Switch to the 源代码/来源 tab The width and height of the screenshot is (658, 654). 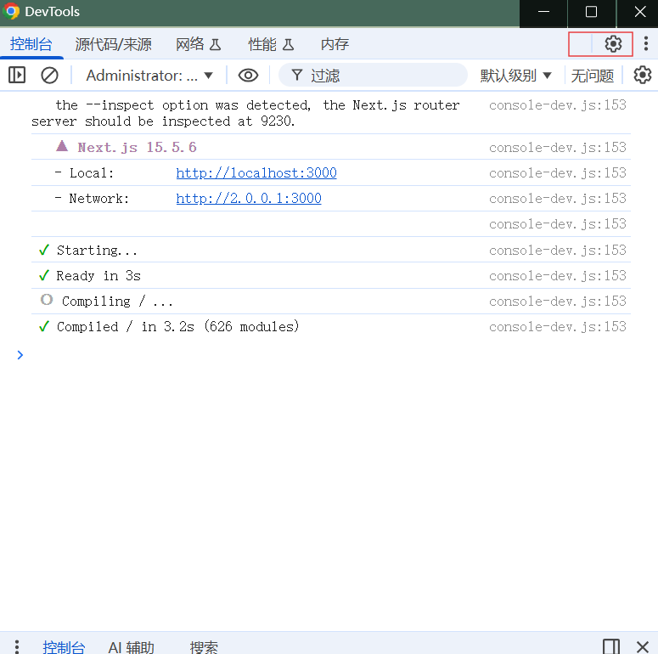113,44
